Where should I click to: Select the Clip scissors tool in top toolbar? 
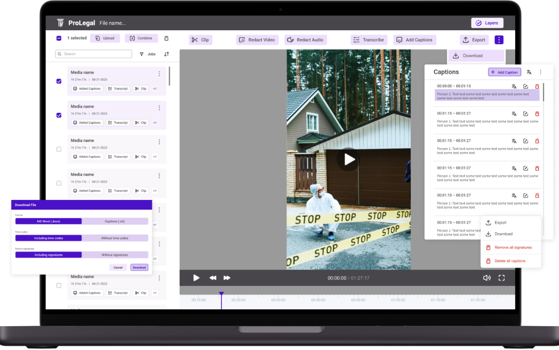click(x=200, y=40)
